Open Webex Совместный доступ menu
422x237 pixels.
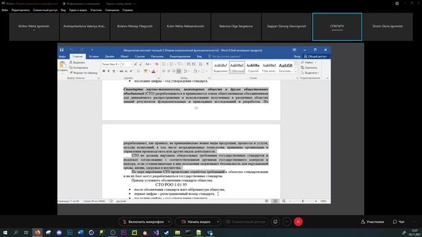[45, 10]
